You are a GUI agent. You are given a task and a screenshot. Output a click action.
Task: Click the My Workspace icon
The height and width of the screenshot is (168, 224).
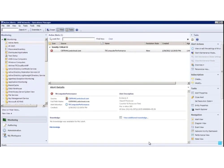pos(5,136)
